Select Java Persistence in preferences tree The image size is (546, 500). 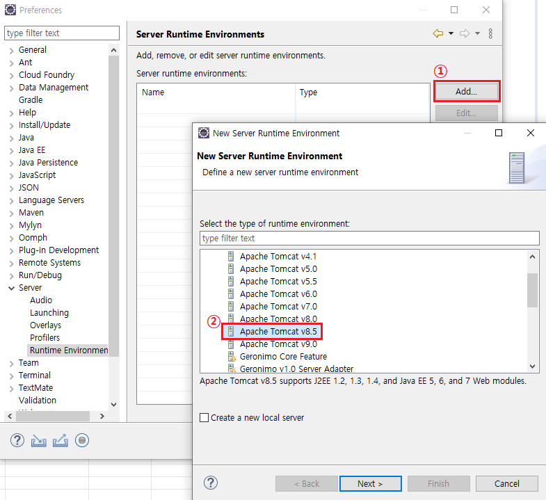(x=49, y=163)
